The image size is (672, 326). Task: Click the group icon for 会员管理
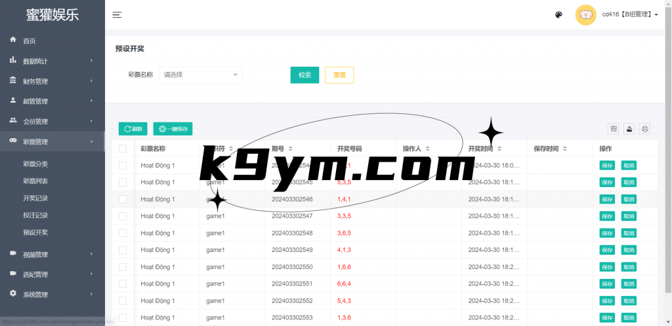tap(13, 120)
